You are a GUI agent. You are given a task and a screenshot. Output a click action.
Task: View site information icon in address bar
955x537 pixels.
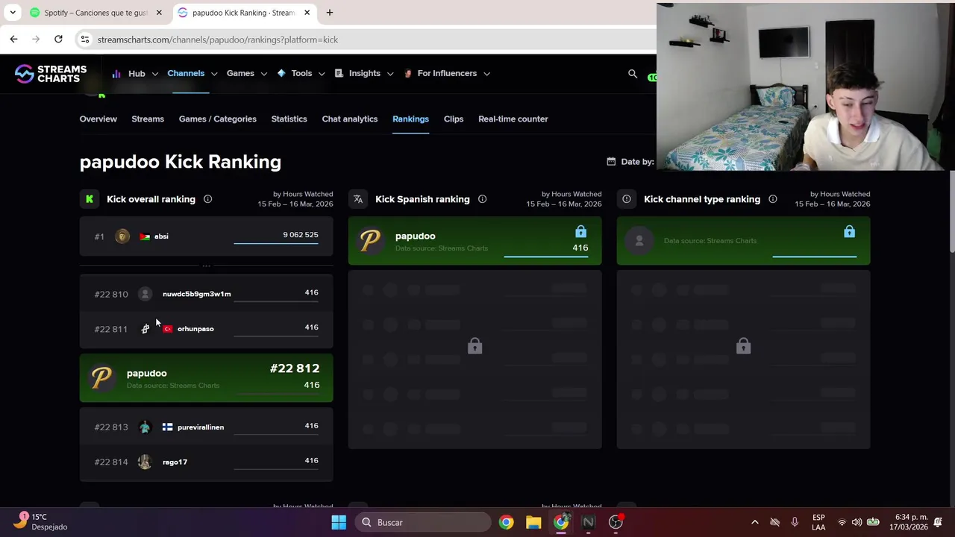pos(85,40)
